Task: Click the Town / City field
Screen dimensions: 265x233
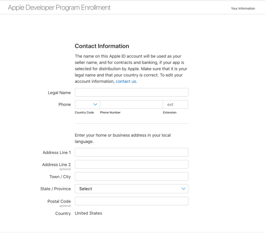Action: 132,176
